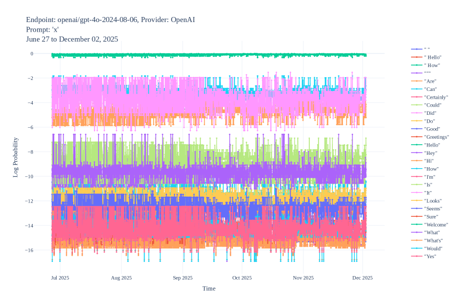This screenshot has height=305, width=459.
Task: Click the y-axis tick label "−16"
Action: click(29, 250)
